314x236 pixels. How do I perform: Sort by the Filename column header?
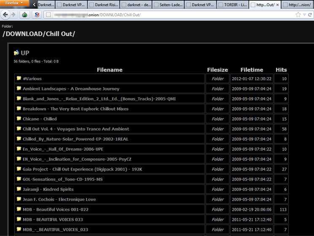pos(110,70)
